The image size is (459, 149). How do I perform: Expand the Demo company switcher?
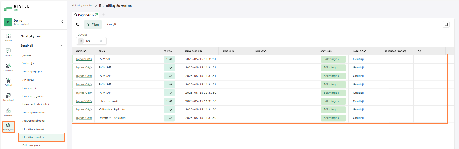[62, 22]
